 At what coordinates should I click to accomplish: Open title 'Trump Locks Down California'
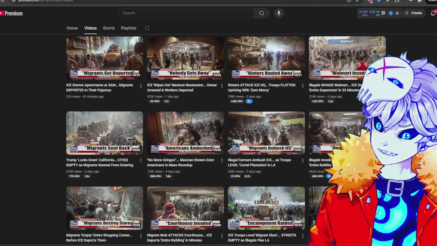tap(100, 163)
